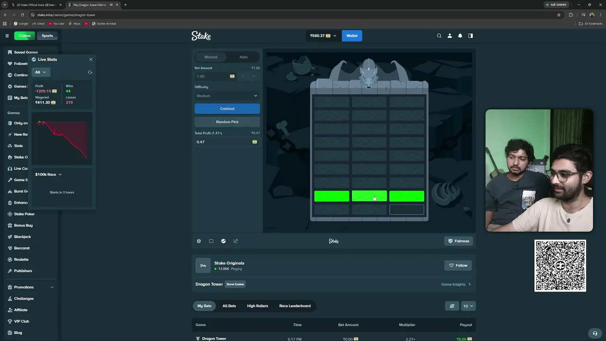Toggle live stats chart icon
The height and width of the screenshot is (341, 606).
tap(223, 241)
